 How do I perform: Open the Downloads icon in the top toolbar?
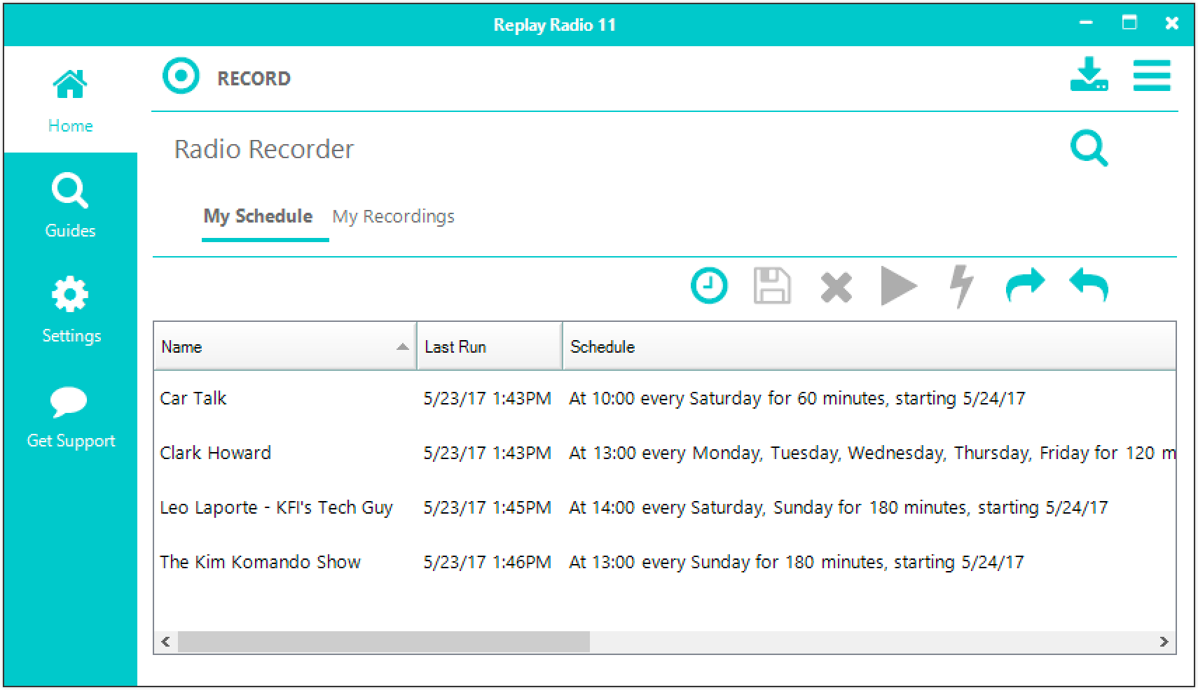coord(1089,76)
